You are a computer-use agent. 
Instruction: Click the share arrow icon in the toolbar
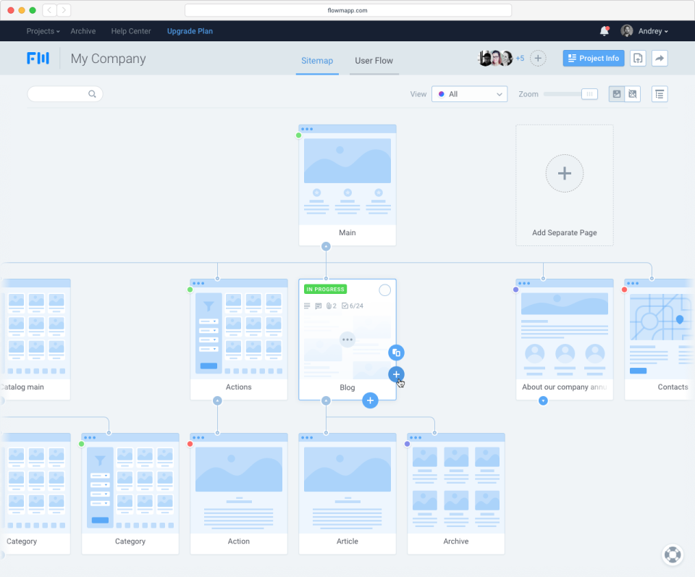click(660, 58)
